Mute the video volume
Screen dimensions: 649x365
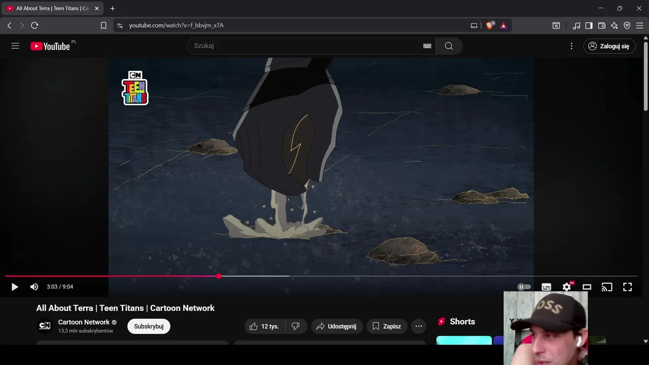point(34,287)
